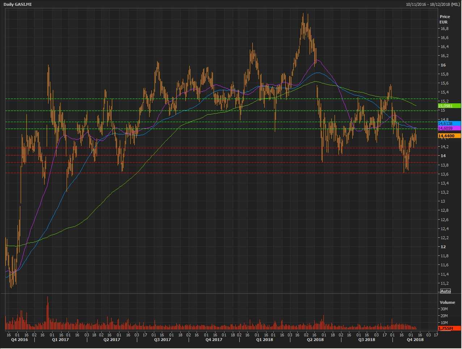Select the Q3 2018 time axis label
This screenshot has width=462, height=349.
367,340
